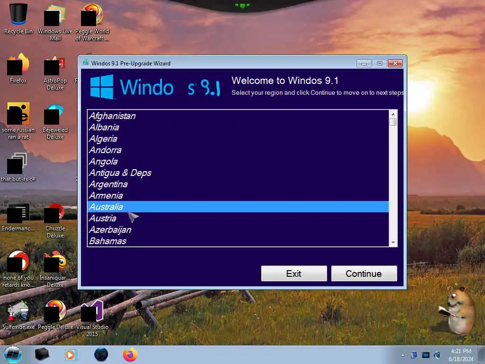
Task: Open Insaniquarium Deluxe desktop icon
Action: coord(55,269)
